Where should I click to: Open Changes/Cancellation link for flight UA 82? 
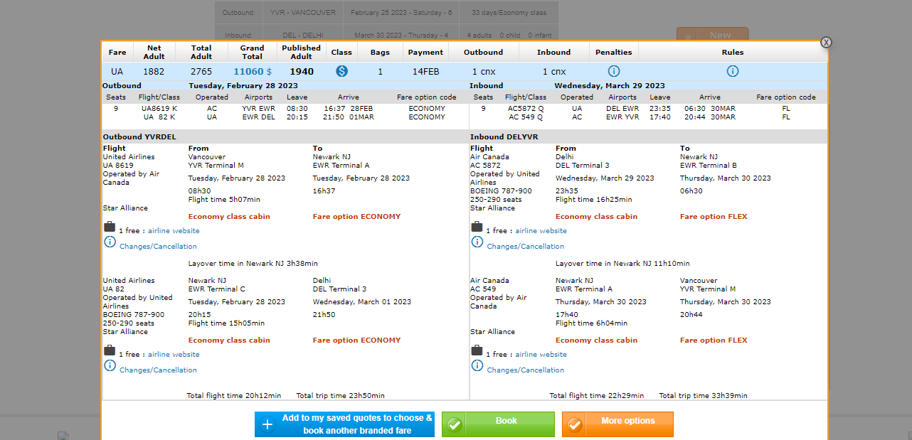click(158, 370)
